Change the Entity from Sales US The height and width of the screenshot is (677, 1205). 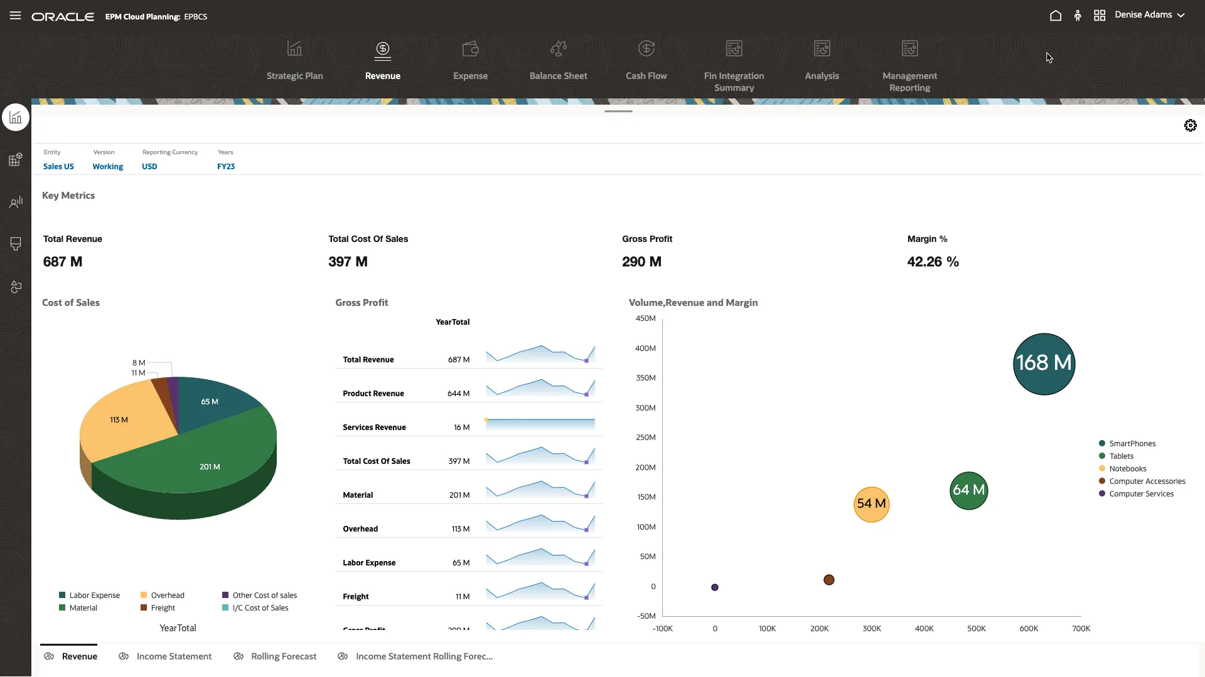pyautogui.click(x=58, y=166)
